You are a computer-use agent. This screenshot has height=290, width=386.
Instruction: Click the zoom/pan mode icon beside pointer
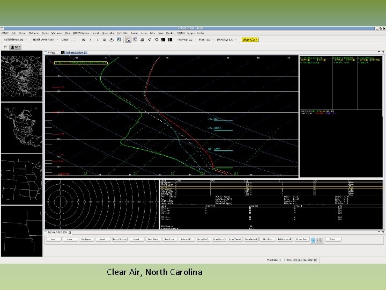click(x=135, y=40)
